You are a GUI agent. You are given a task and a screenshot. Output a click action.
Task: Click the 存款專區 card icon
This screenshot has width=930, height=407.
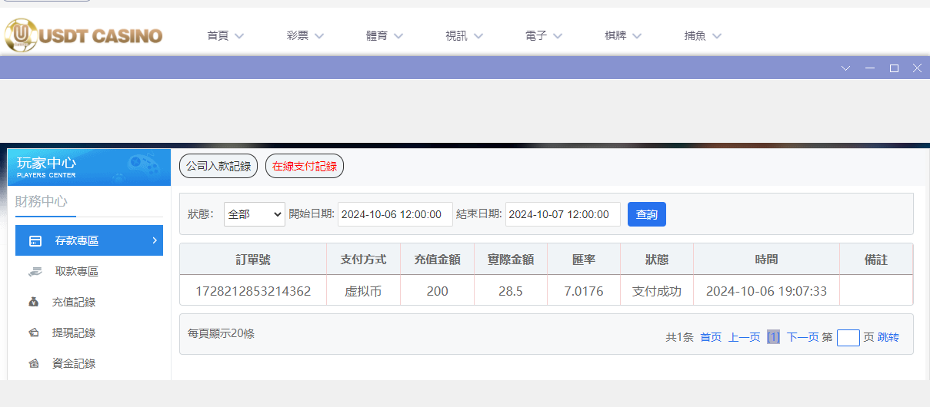pyautogui.click(x=35, y=241)
